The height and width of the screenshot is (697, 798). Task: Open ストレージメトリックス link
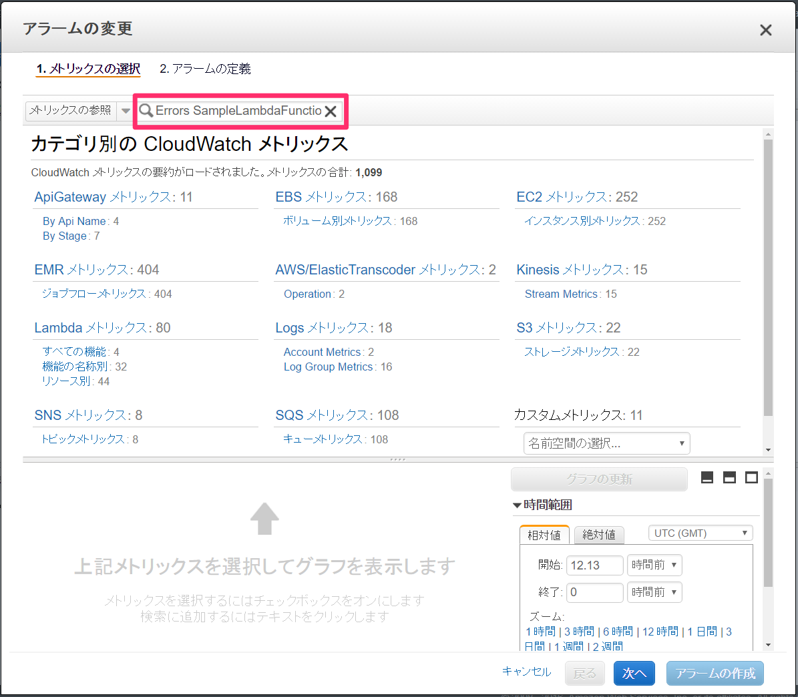click(x=572, y=352)
